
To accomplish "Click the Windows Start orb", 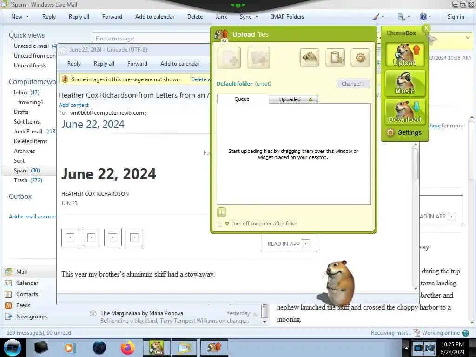I will click(12, 348).
